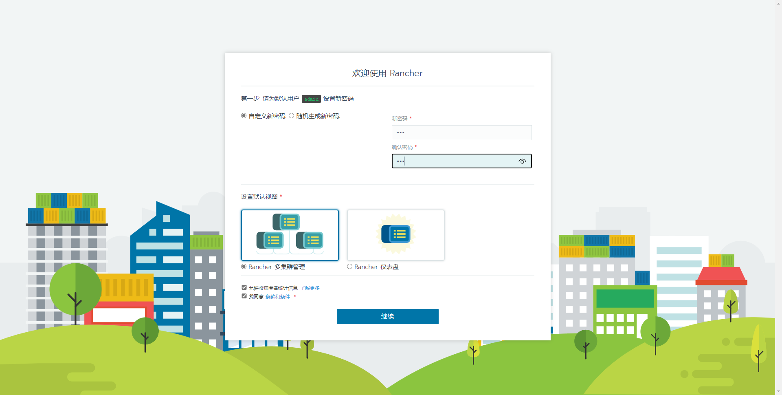The image size is (782, 395).
Task: Open the 条款和条件 link
Action: [278, 296]
